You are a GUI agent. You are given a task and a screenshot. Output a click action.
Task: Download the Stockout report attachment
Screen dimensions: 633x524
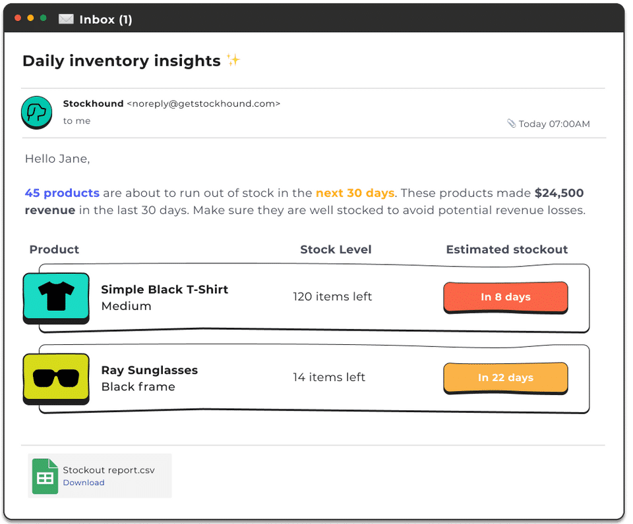tap(84, 483)
